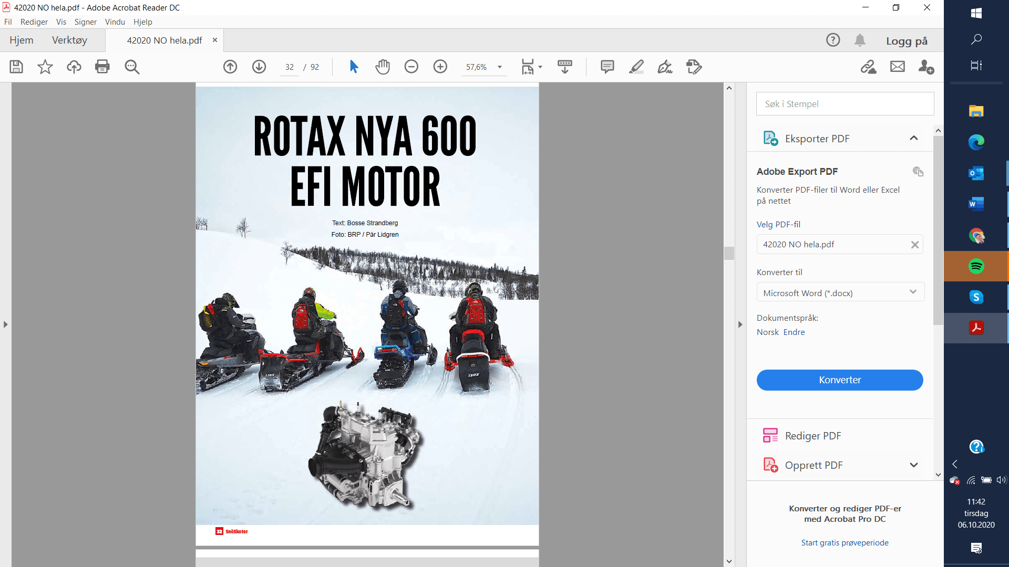Screen dimensions: 1009x567
Task: Zoom out with the minus button
Action: pyautogui.click(x=411, y=67)
